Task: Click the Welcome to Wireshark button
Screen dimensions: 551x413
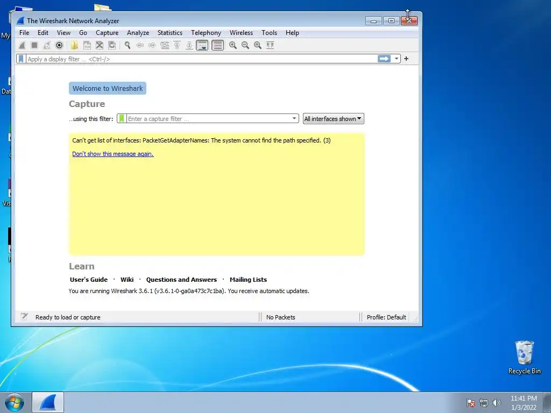Action: pyautogui.click(x=108, y=89)
